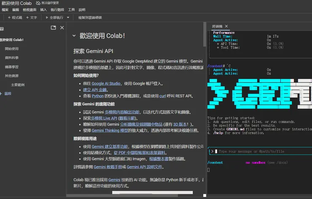Screen dimensions: 312x199
Task: Click the /help tip text in terminal
Action: [x=218, y=133]
